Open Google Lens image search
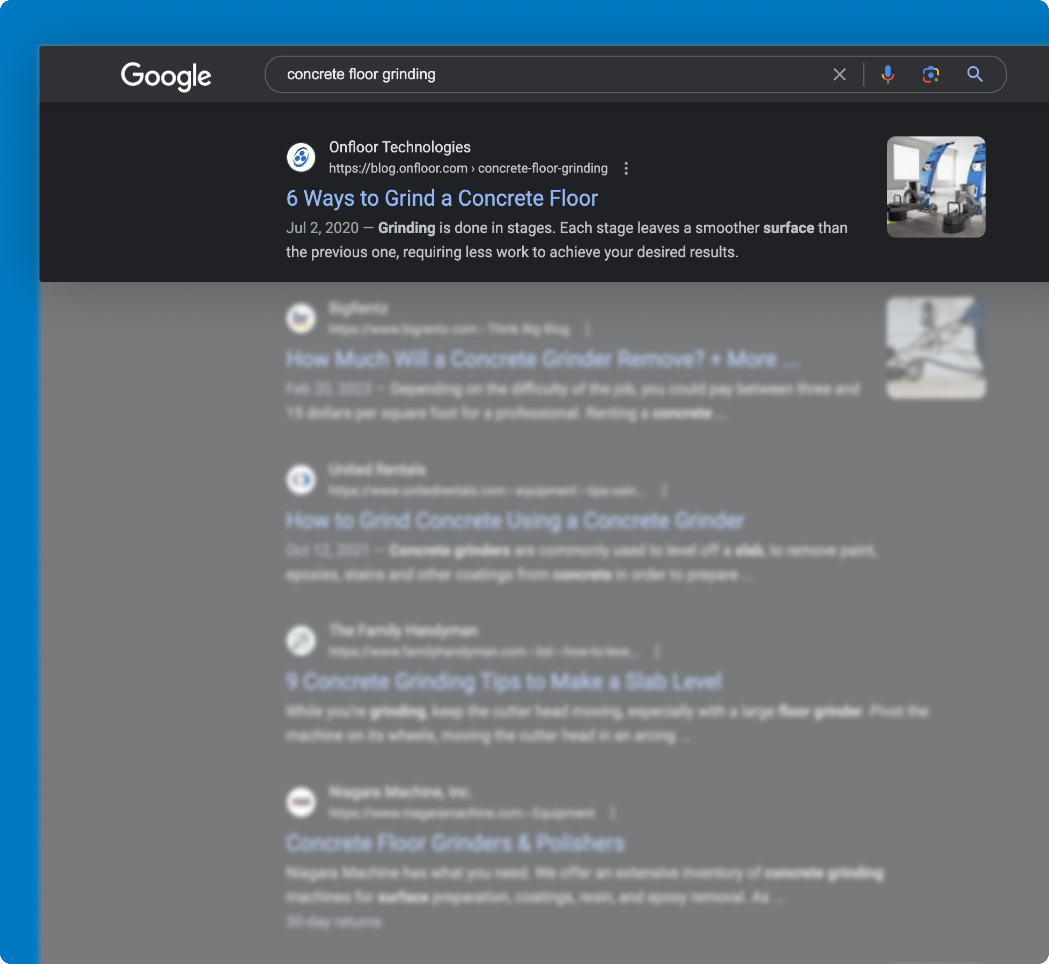1049x964 pixels. click(931, 75)
